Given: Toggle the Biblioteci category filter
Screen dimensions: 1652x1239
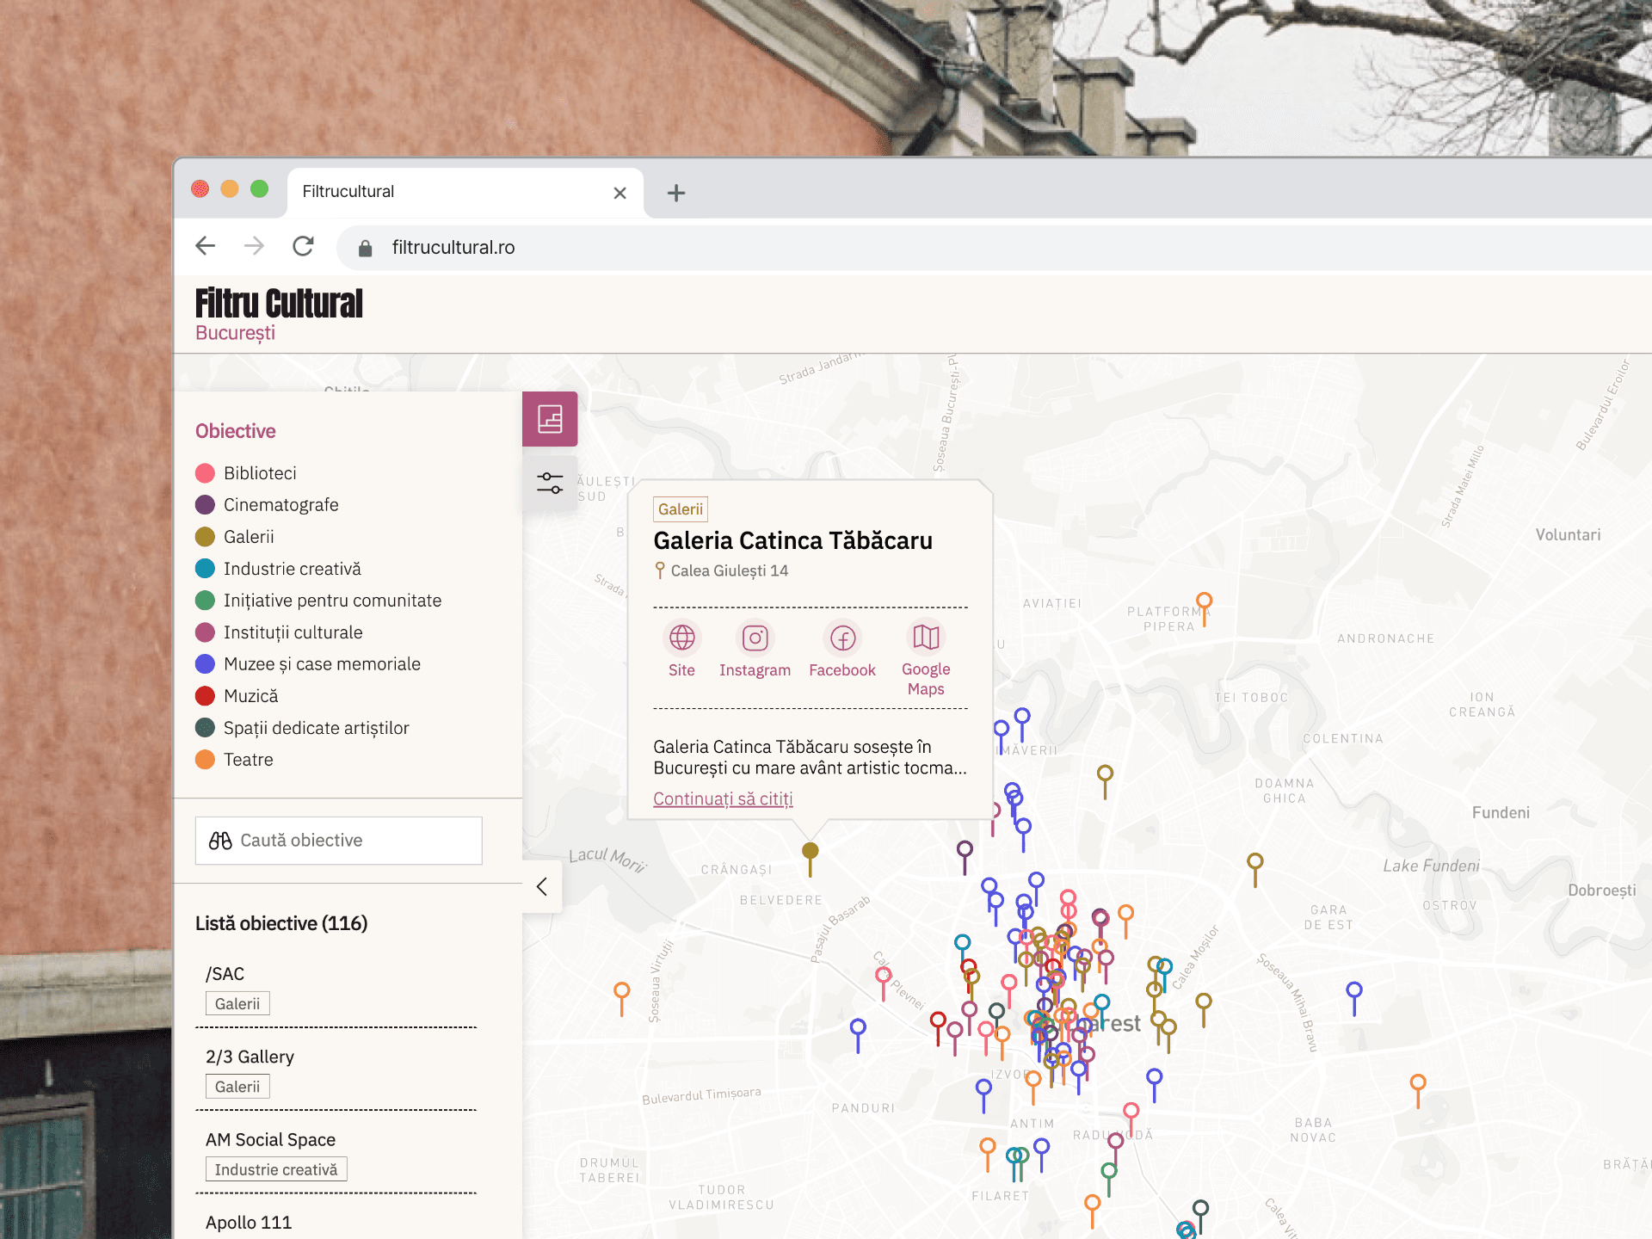Looking at the screenshot, I should [x=246, y=473].
